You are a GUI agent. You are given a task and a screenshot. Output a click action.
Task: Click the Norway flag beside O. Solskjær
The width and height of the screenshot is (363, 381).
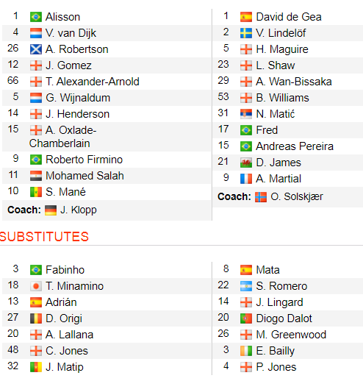click(261, 197)
